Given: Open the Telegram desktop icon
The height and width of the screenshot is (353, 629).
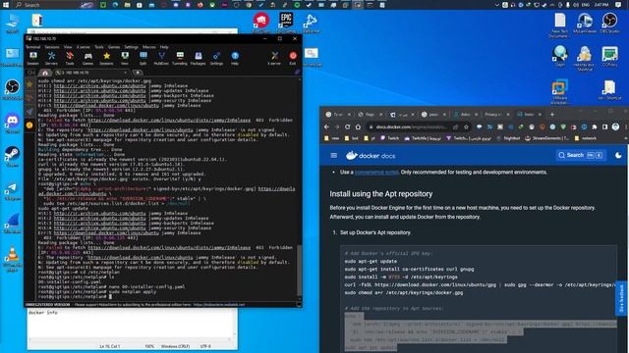Looking at the screenshot, I should (x=12, y=190).
